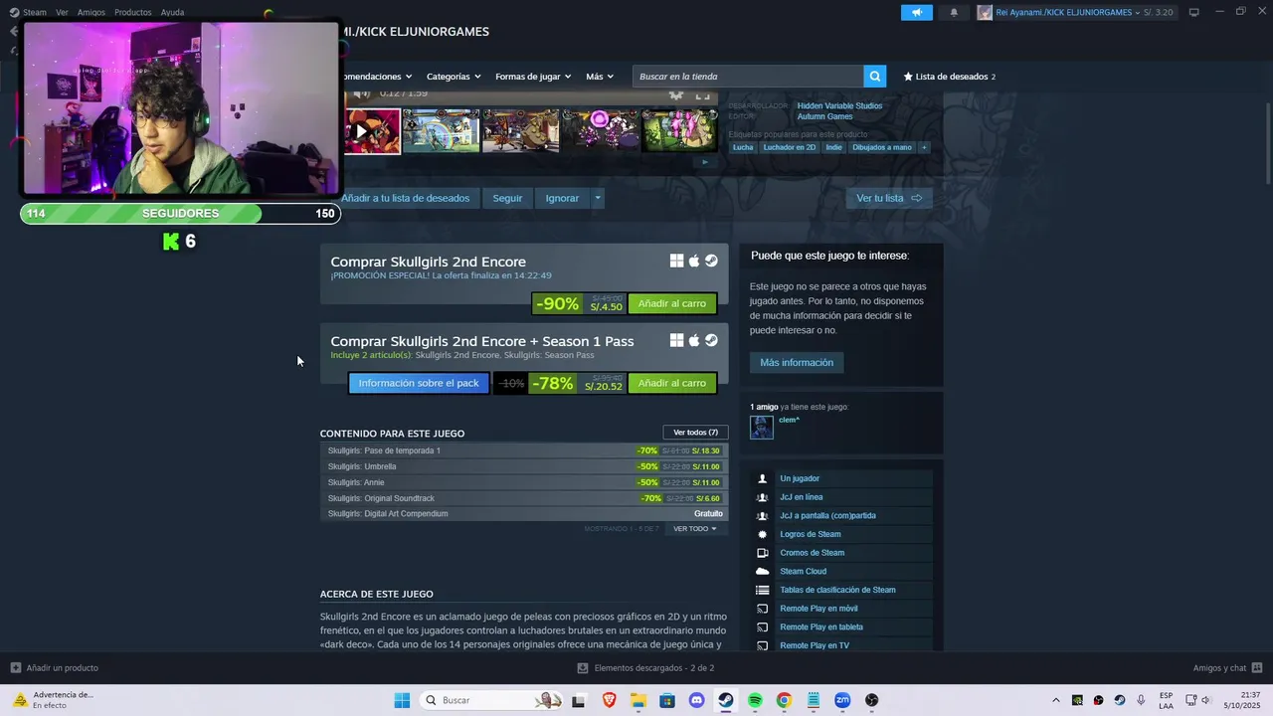The image size is (1273, 716).
Task: Click the Ignorar button
Action: coord(562,198)
